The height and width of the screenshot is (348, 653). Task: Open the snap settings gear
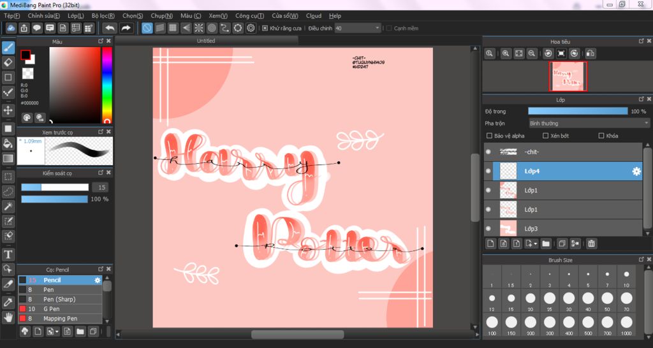251,28
